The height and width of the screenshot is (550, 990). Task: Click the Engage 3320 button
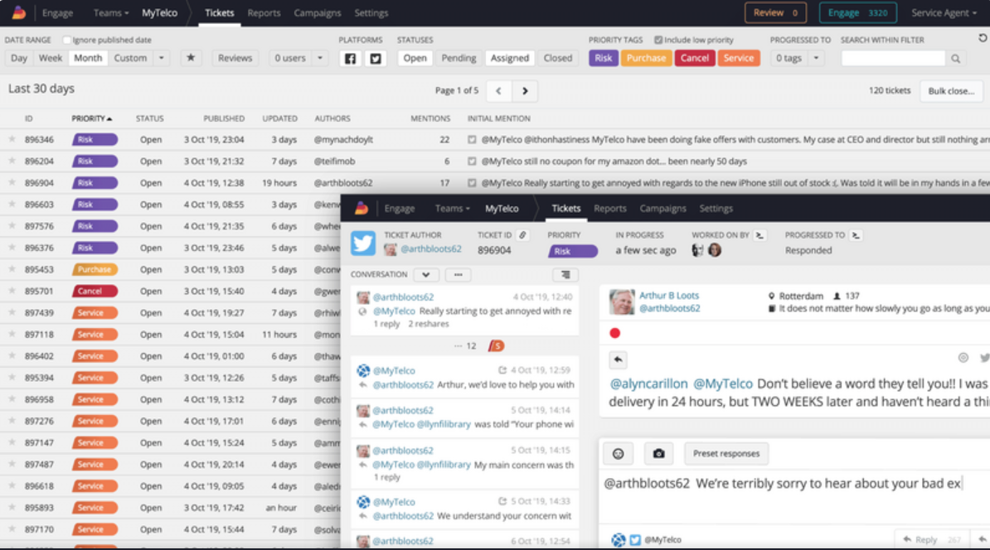[857, 12]
